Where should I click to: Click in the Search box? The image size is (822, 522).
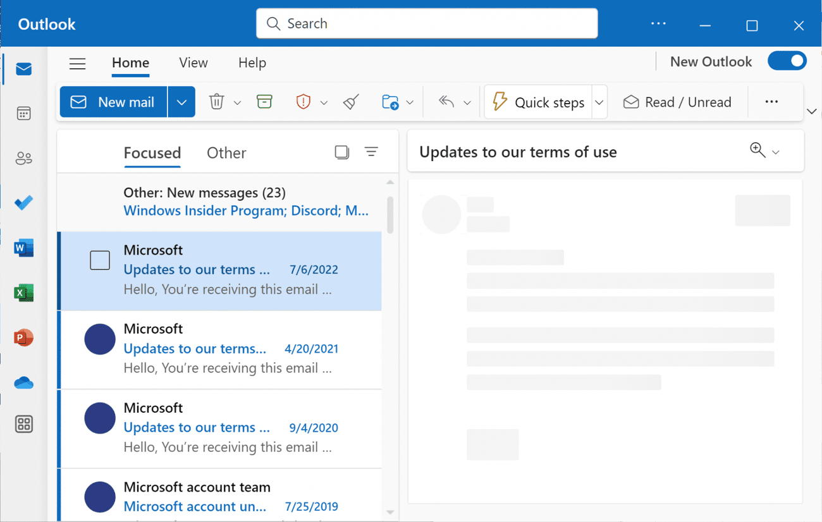click(427, 23)
